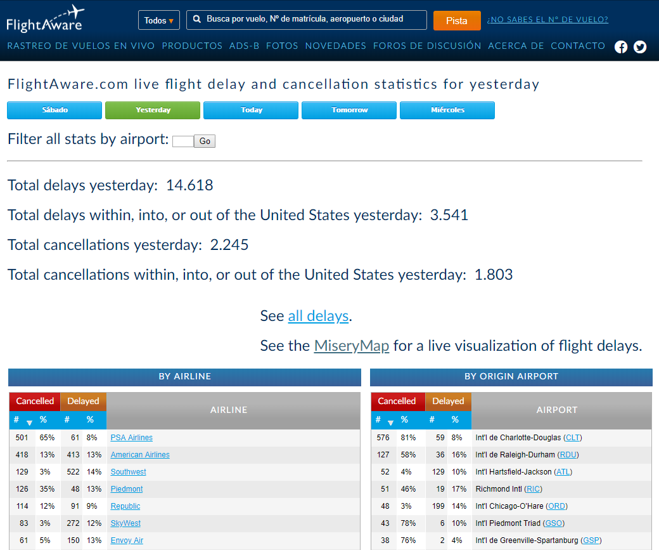Open the GSO airport link
Screen dimensions: 659x550
[554, 523]
